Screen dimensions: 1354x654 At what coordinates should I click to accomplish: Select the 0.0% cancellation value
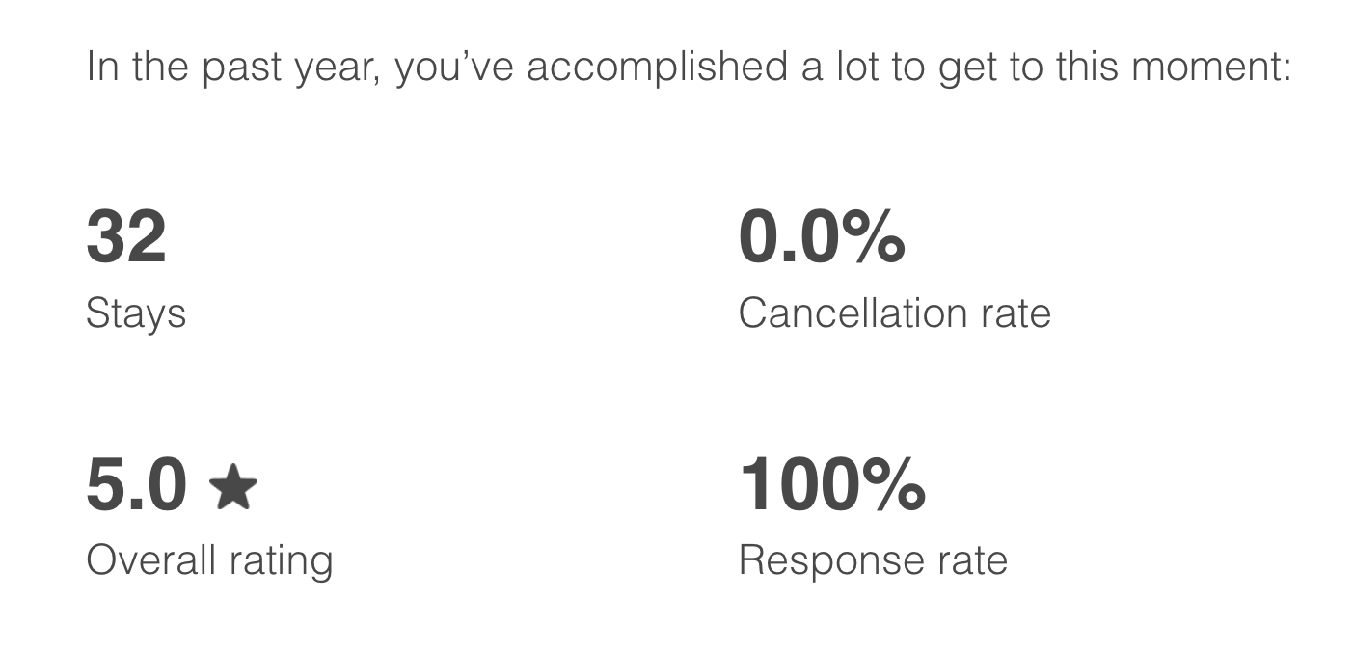pyautogui.click(x=821, y=237)
